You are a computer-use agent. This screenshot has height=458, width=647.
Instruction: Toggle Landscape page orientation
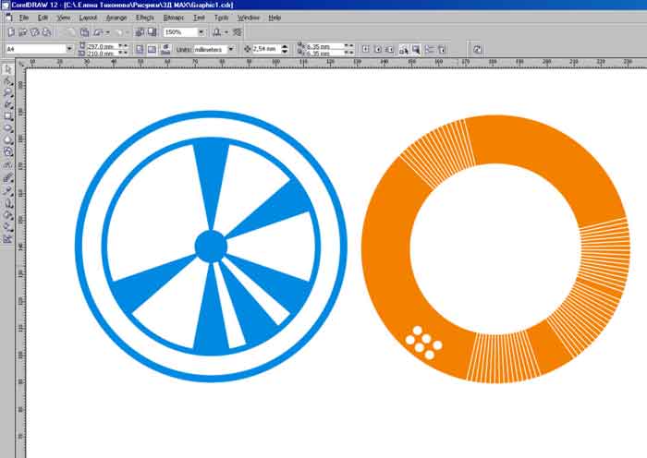pyautogui.click(x=152, y=50)
